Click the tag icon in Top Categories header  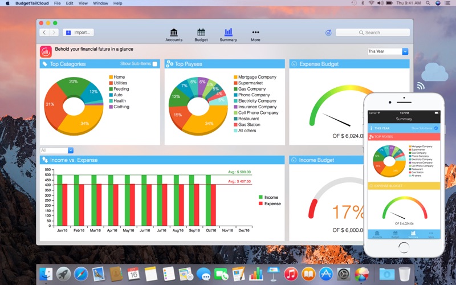pos(45,64)
